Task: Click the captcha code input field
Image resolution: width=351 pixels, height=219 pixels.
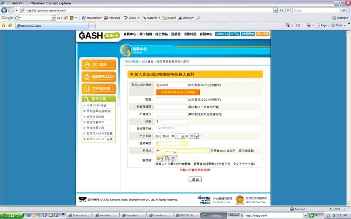Action: tap(188, 159)
